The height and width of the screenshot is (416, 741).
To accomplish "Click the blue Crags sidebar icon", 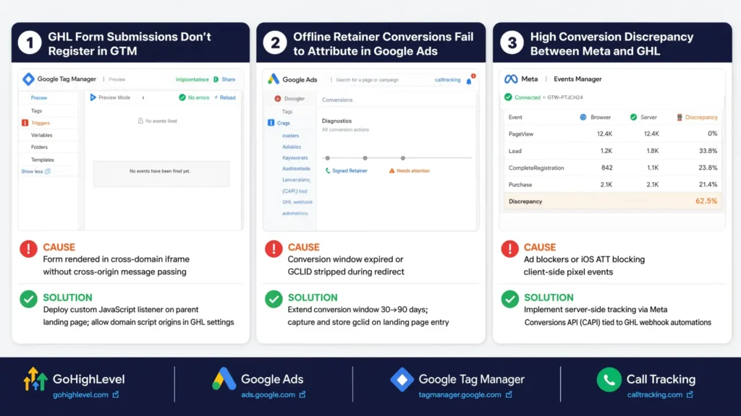I will point(271,123).
